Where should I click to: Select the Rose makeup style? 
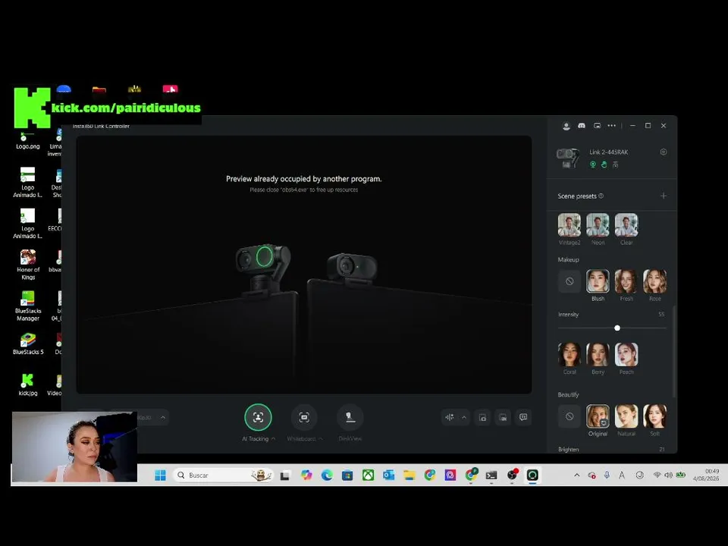coord(654,281)
